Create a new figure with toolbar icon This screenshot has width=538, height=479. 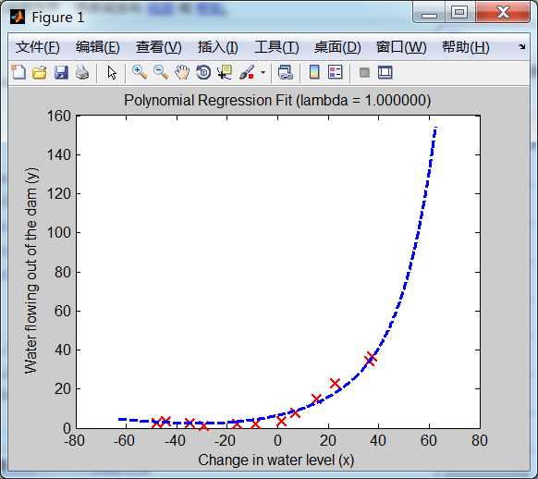click(x=18, y=72)
